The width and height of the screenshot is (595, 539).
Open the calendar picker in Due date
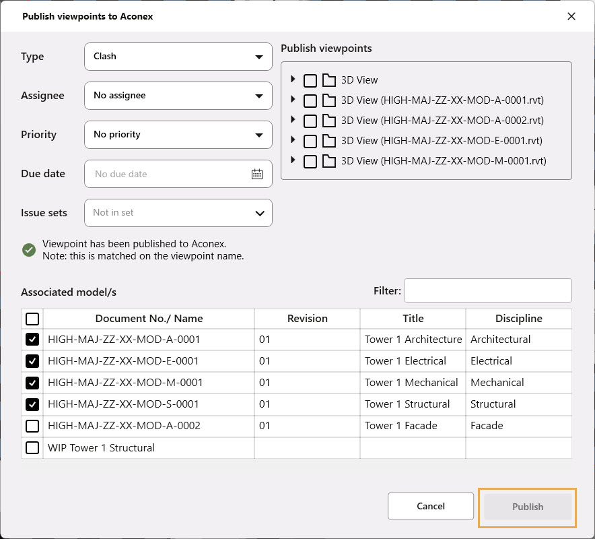257,174
